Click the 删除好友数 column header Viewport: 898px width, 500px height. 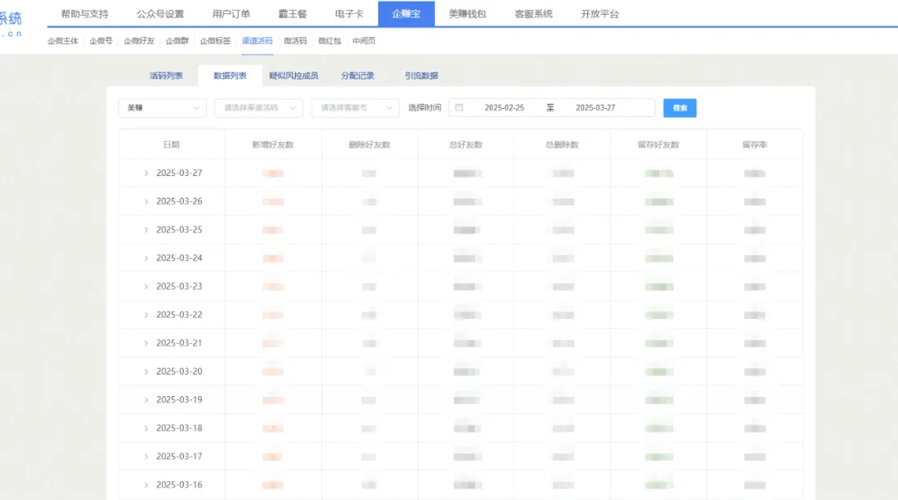point(369,145)
